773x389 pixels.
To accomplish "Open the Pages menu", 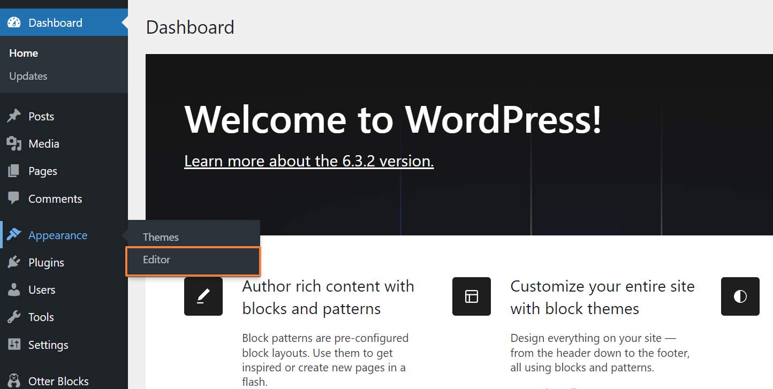I will pos(64,171).
